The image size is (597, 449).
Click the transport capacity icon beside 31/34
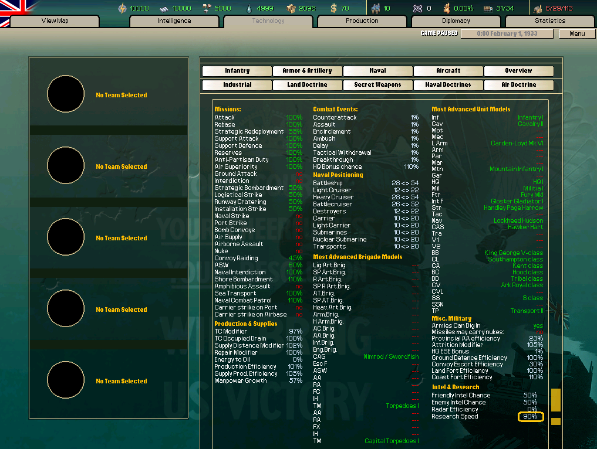click(488, 8)
